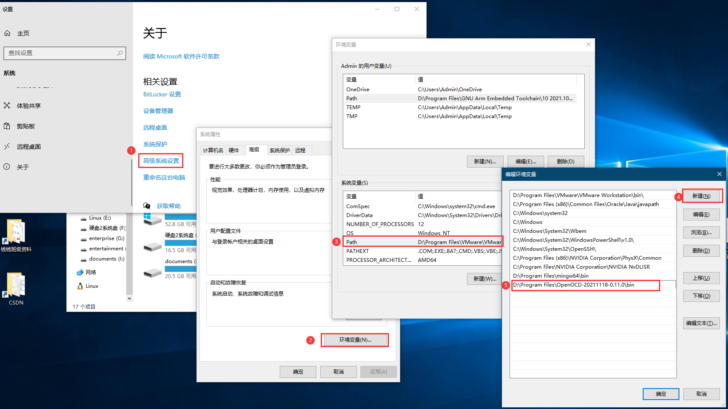Screen dimensions: 728x409
Task: Click the search magnifier in Settings search box
Action: 120,53
